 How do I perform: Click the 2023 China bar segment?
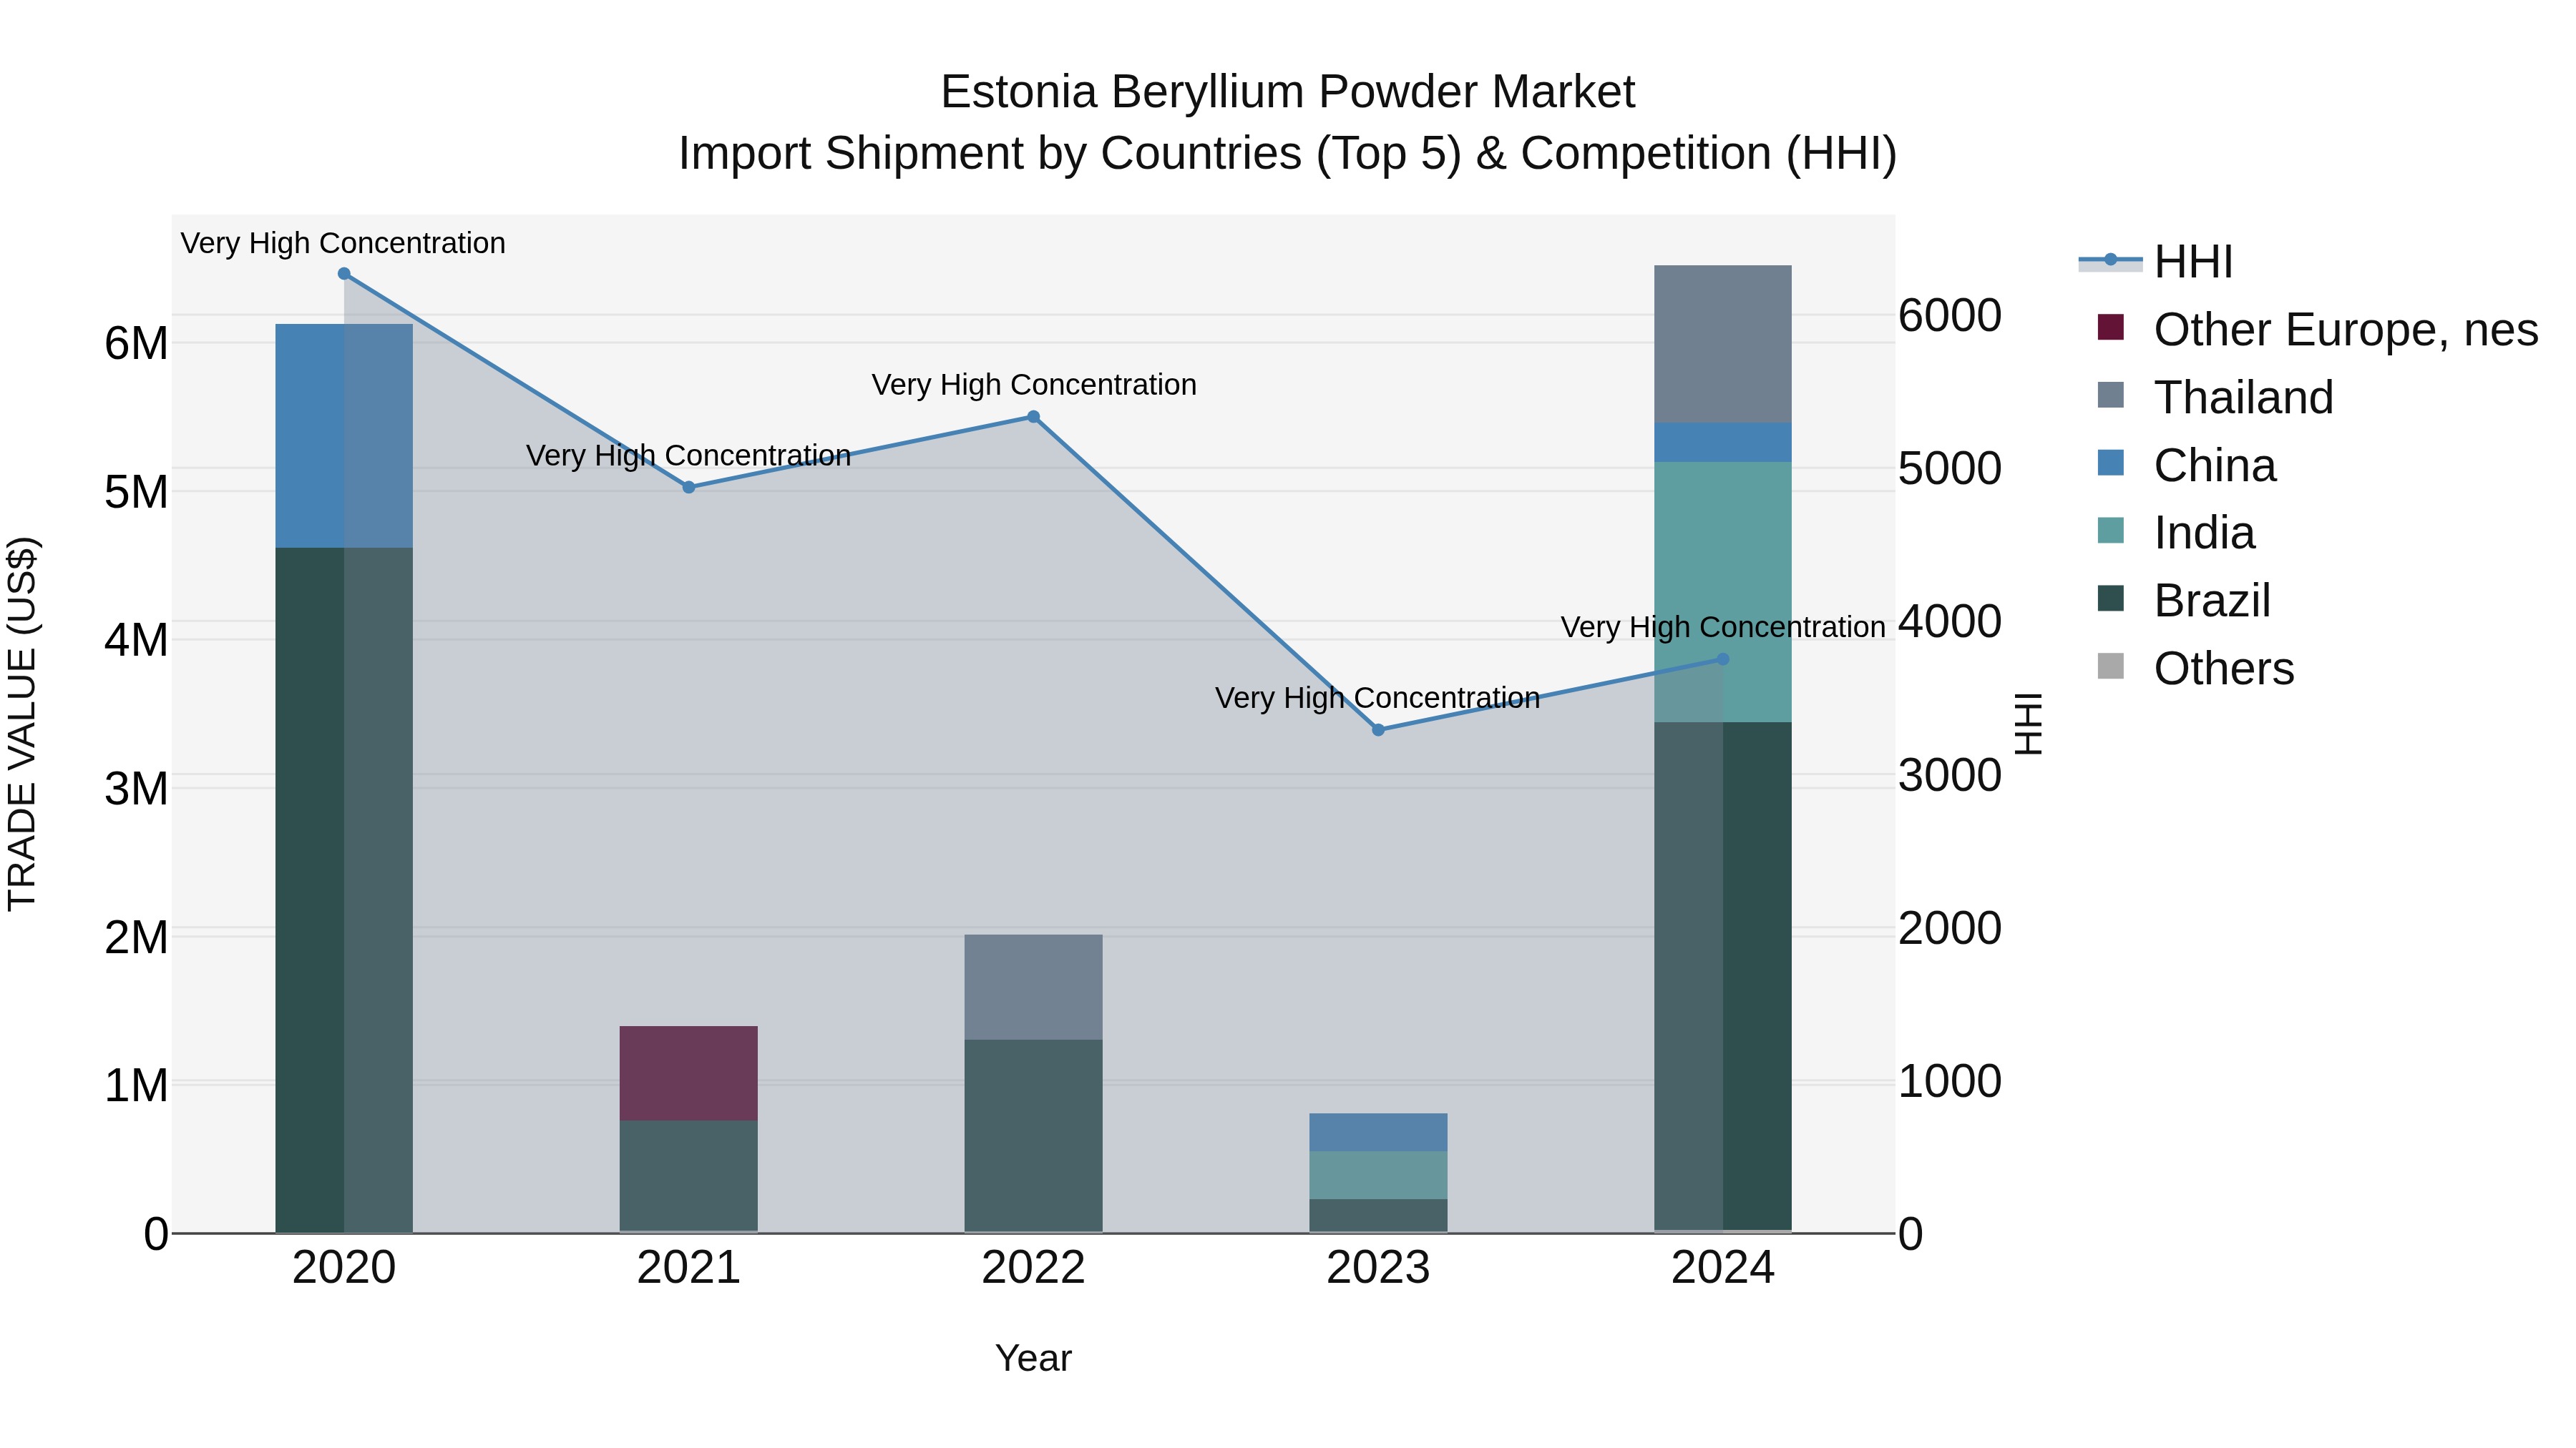click(x=1378, y=1132)
